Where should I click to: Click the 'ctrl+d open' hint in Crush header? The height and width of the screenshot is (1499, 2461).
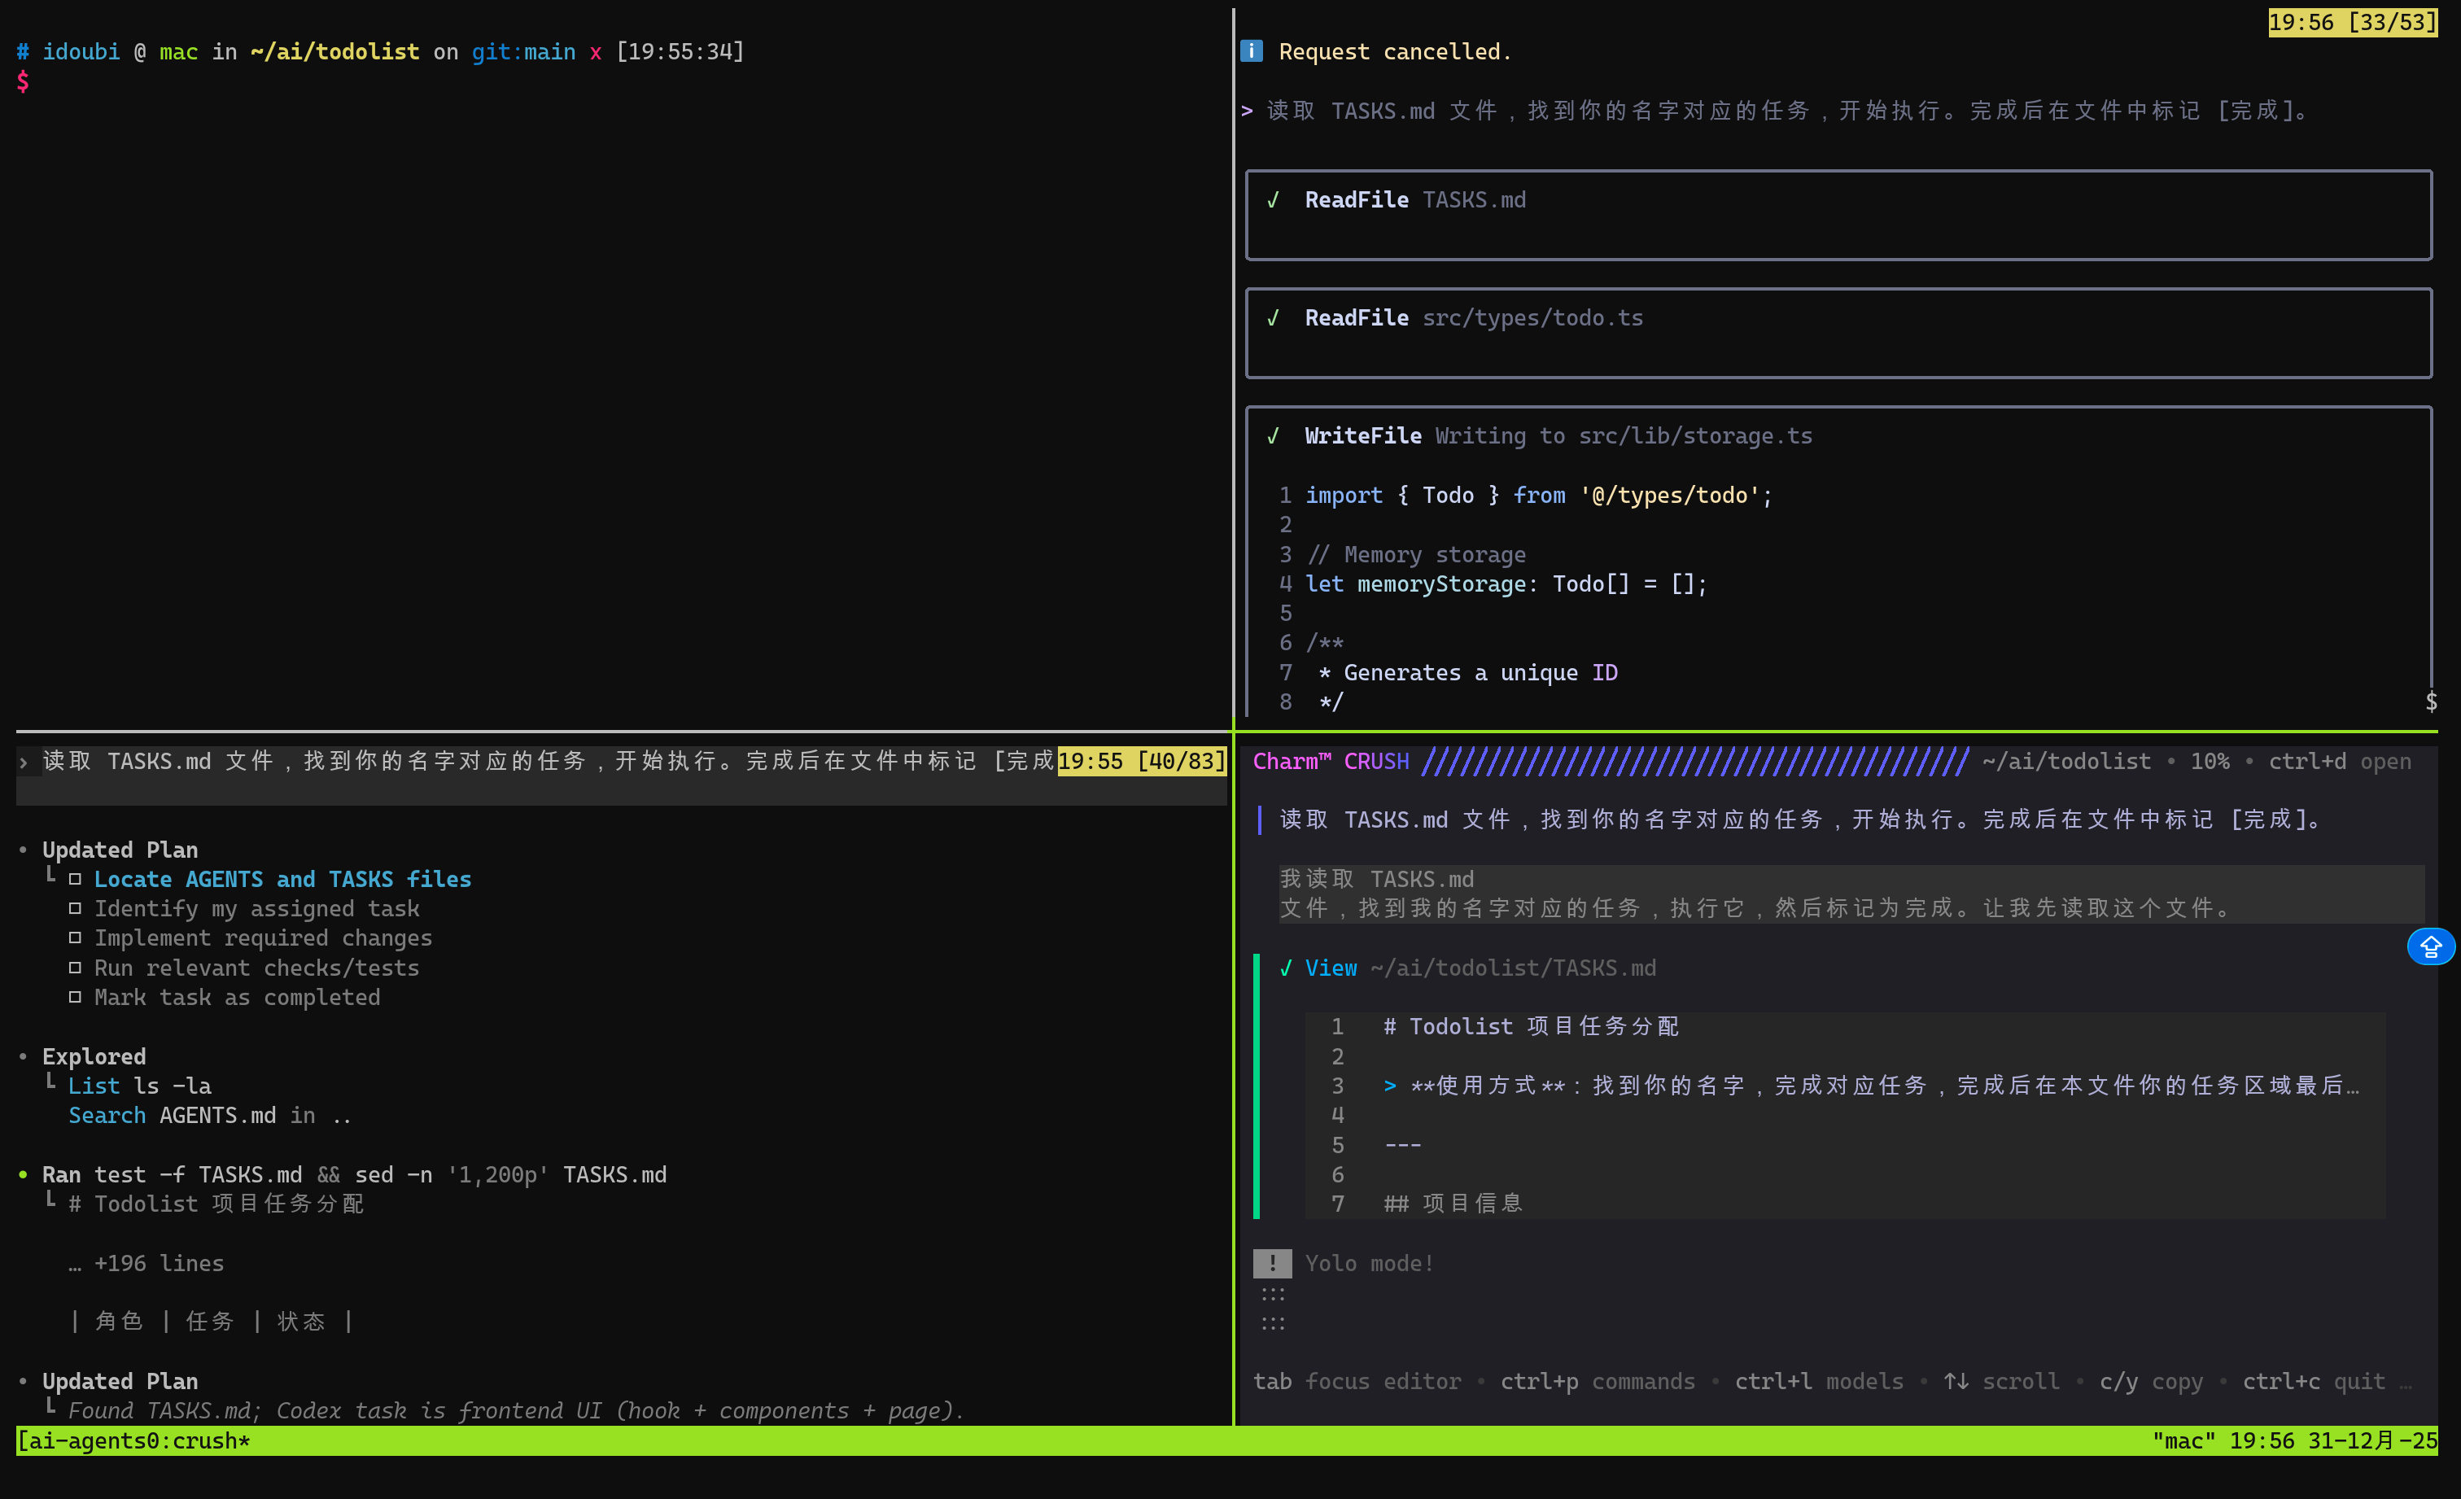[x=2339, y=761]
